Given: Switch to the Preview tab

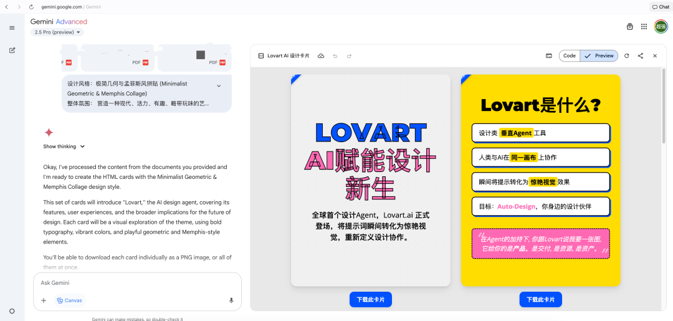Looking at the screenshot, I should click(x=599, y=56).
